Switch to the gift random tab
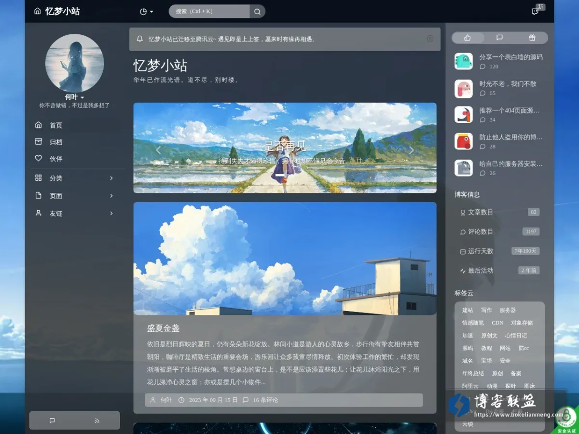 (532, 38)
